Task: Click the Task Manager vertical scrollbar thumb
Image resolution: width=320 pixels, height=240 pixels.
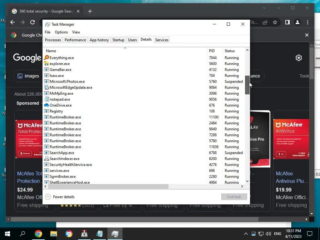Action: [x=247, y=85]
